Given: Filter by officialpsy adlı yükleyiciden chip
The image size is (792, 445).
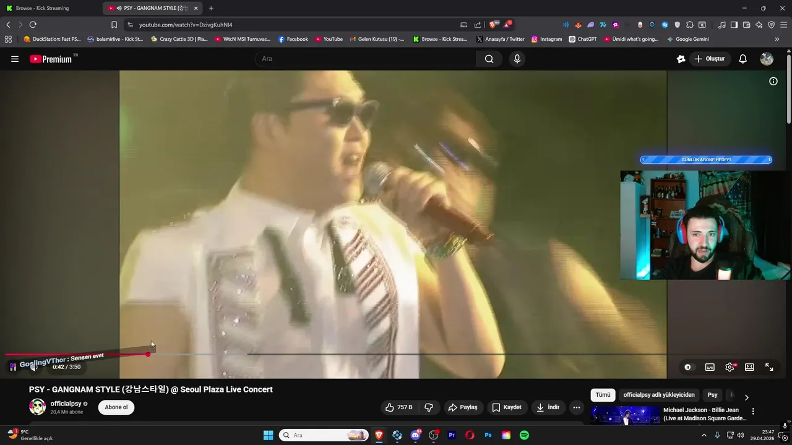Looking at the screenshot, I should [x=659, y=395].
